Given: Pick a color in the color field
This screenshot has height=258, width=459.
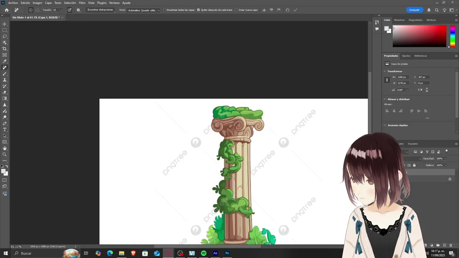Looking at the screenshot, I should click(419, 36).
